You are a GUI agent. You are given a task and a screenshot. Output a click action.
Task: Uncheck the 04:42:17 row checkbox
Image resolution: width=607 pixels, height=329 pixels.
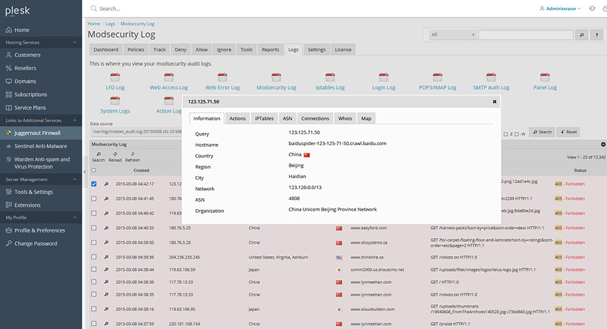click(94, 184)
